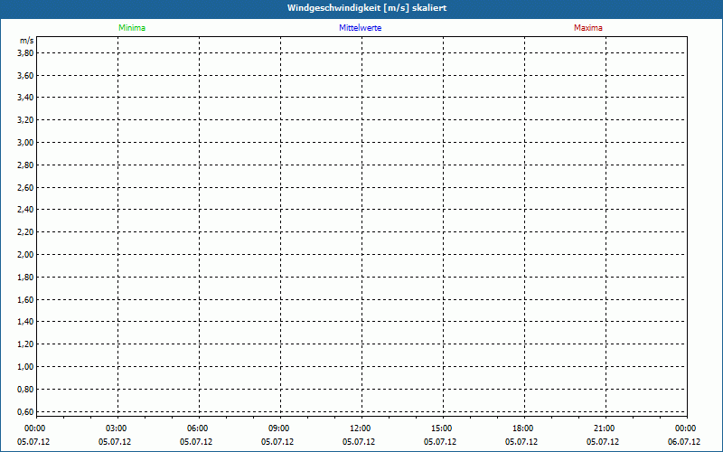
Task: Click the 21:00 time axis label
Action: (x=604, y=428)
